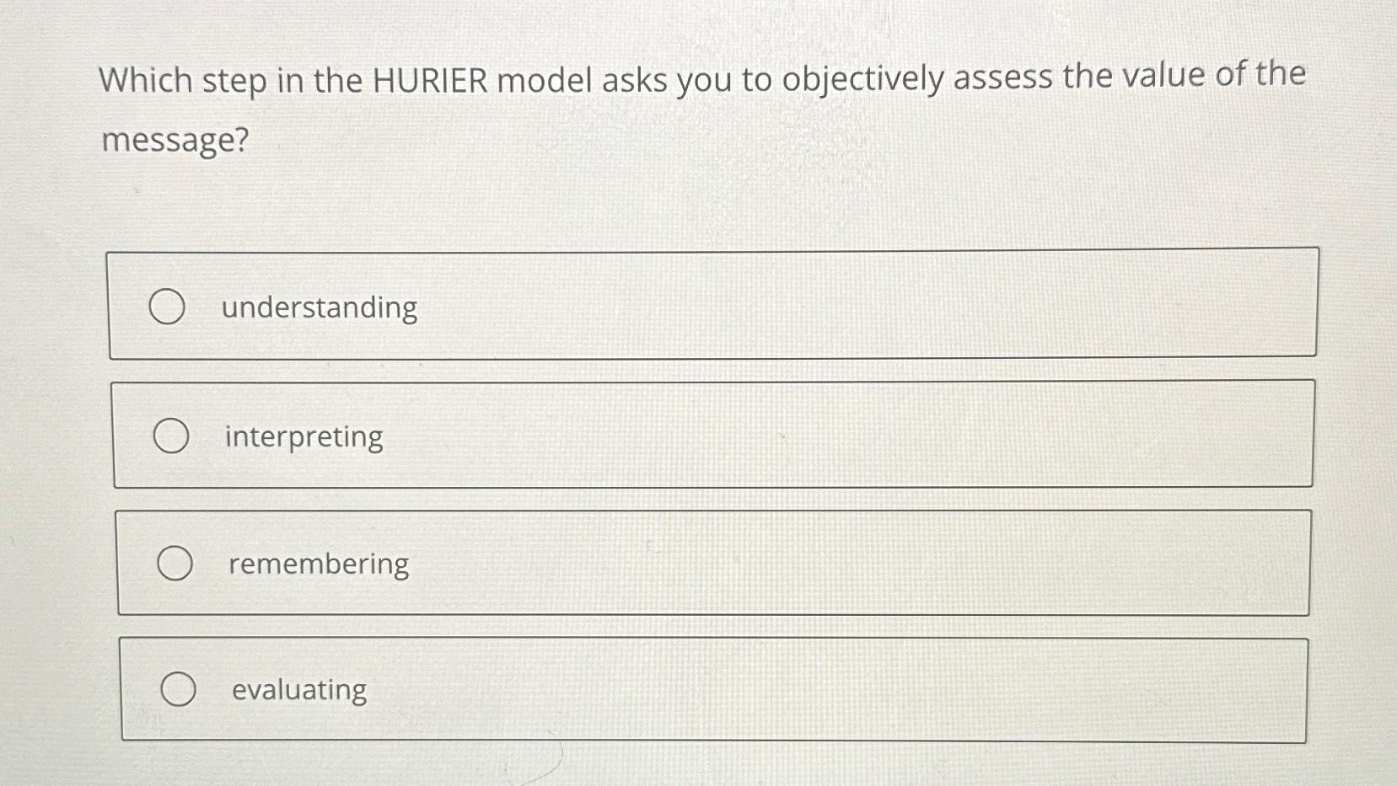Click the word message in the question
The height and width of the screenshot is (786, 1397).
point(169,142)
